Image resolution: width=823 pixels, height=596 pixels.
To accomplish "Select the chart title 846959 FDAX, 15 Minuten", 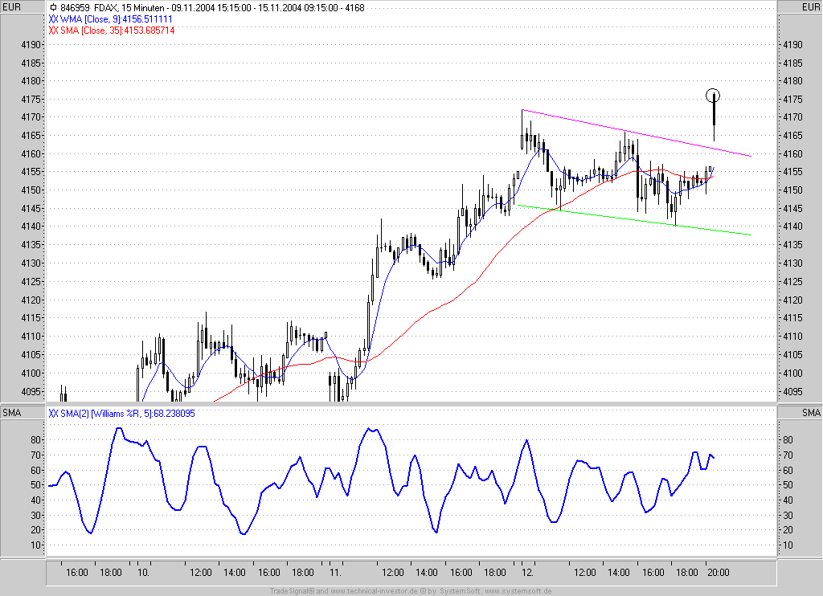I will pos(113,7).
